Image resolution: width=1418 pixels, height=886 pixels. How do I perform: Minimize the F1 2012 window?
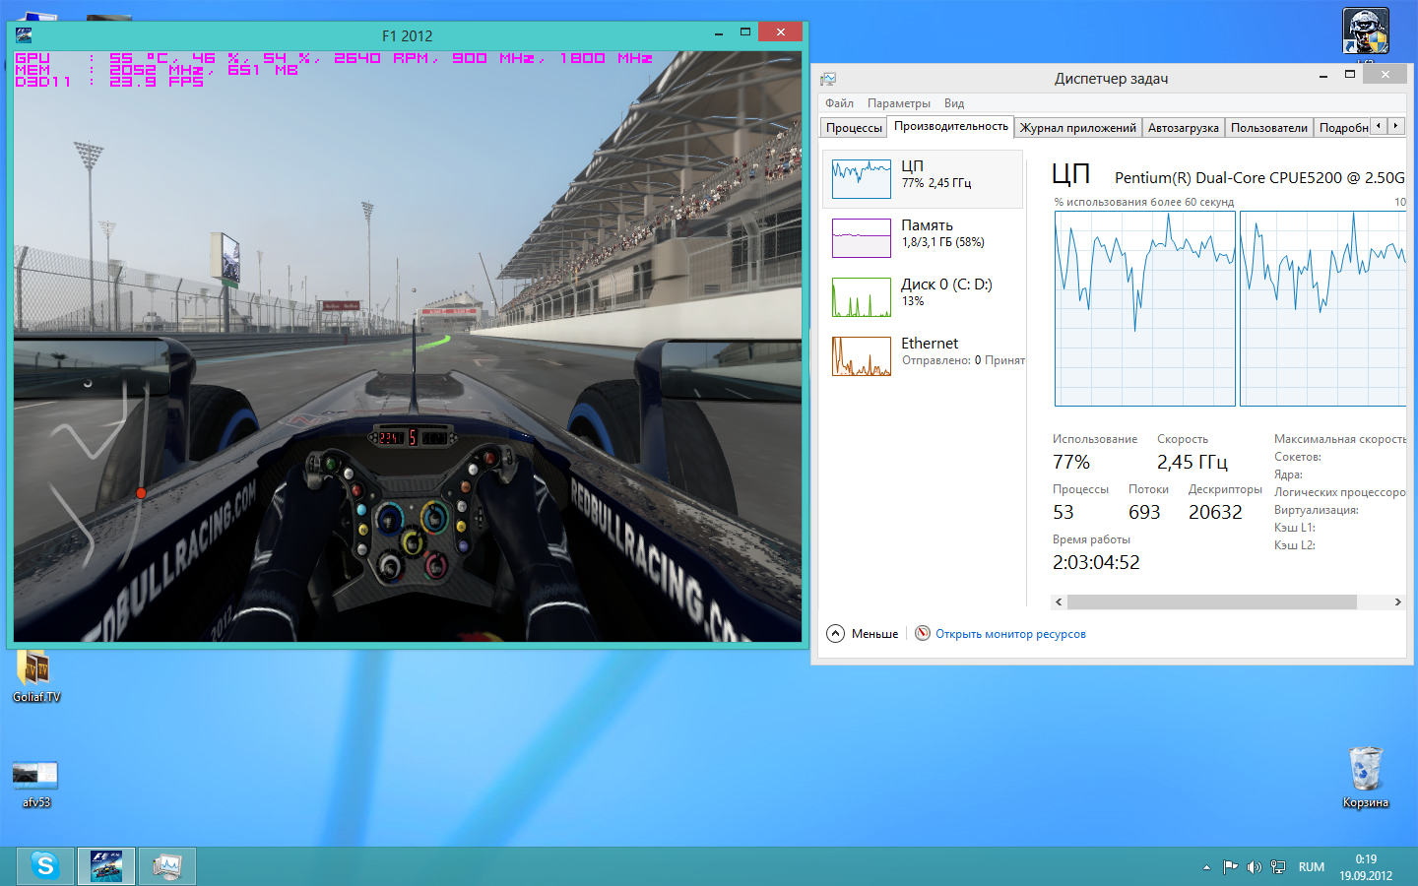718,32
